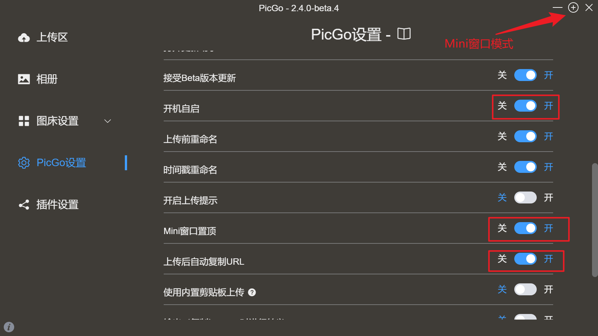The width and height of the screenshot is (598, 336).
Task: Expand the 图床设置 chevron
Action: (108, 121)
